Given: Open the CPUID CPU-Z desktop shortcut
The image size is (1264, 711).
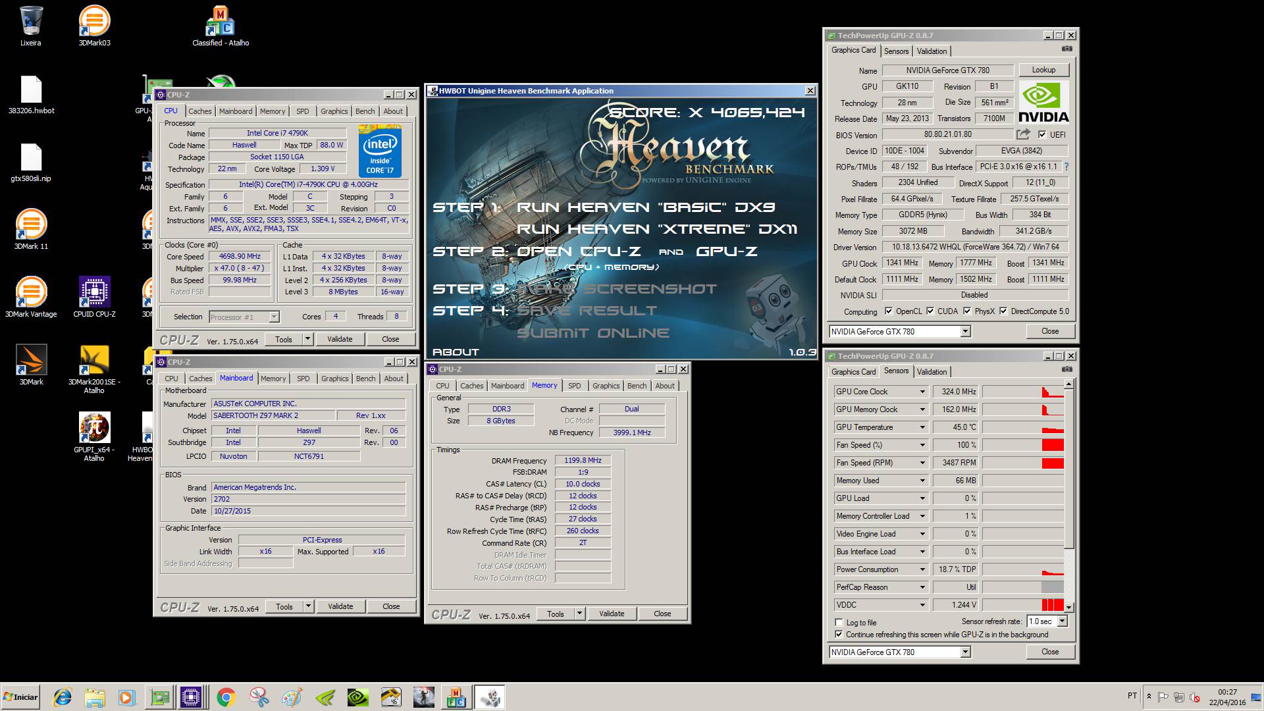Looking at the screenshot, I should 94,292.
